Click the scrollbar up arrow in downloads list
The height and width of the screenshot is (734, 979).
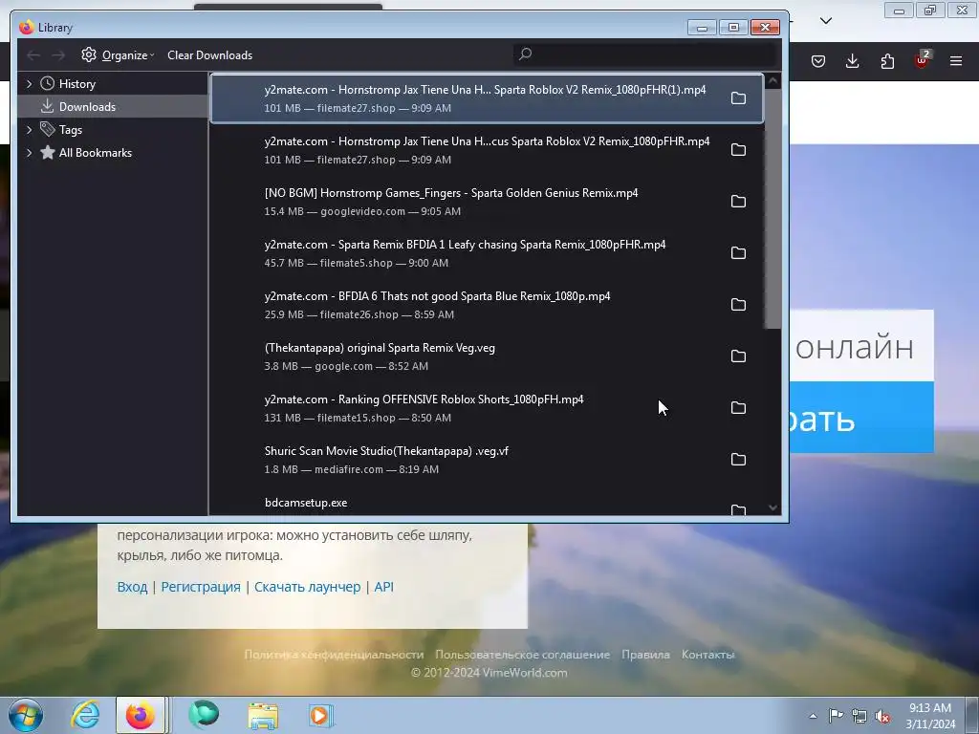772,80
